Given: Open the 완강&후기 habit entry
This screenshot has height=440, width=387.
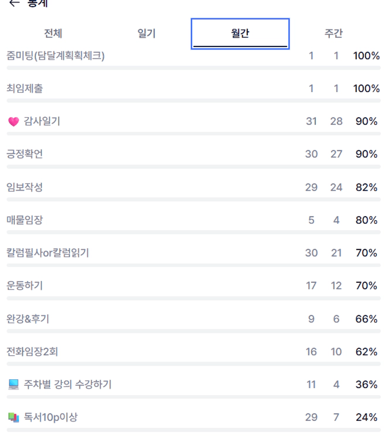Looking at the screenshot, I should point(28,319).
